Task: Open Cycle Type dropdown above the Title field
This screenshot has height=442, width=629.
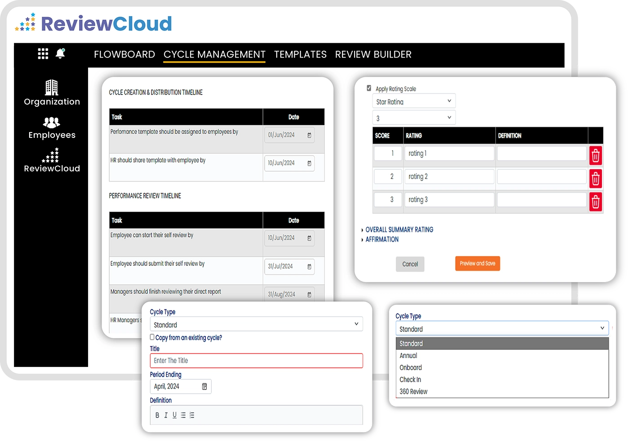Action: point(256,324)
